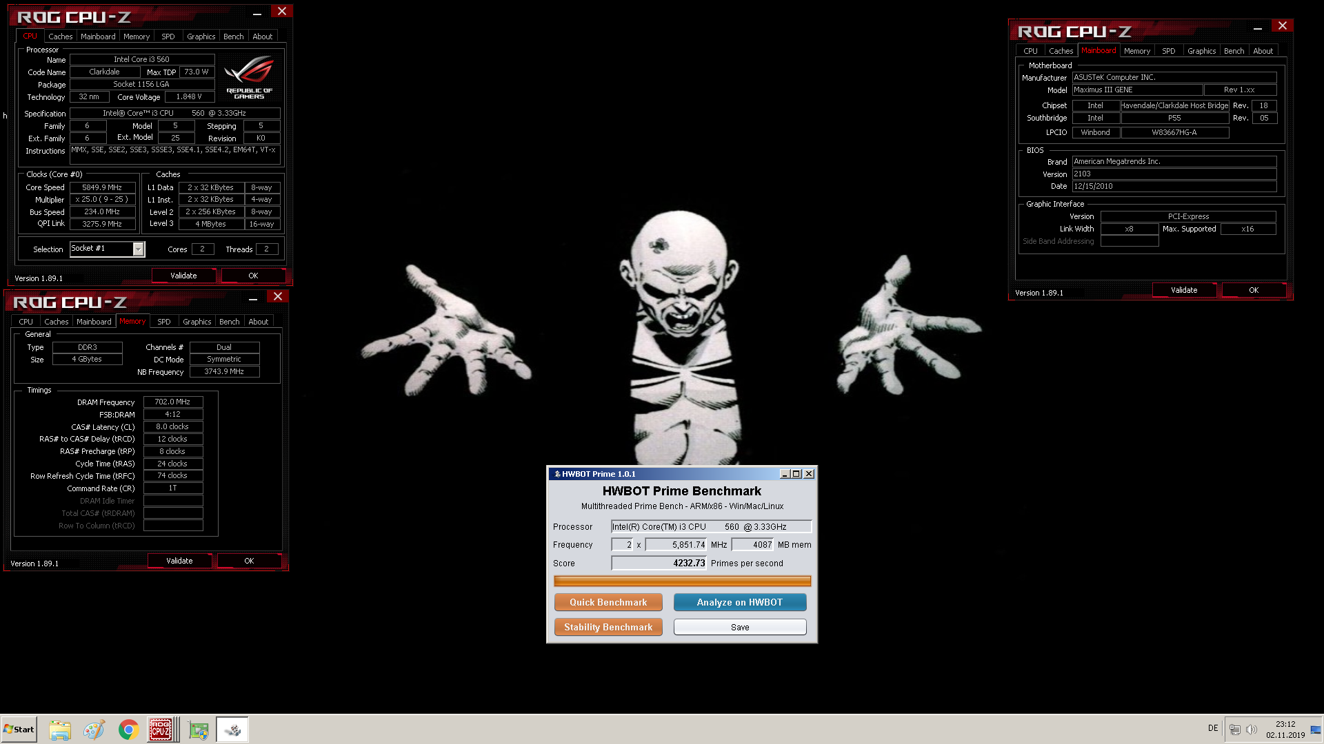Click Analyze on HWBOT button
The image size is (1324, 744).
(x=740, y=602)
